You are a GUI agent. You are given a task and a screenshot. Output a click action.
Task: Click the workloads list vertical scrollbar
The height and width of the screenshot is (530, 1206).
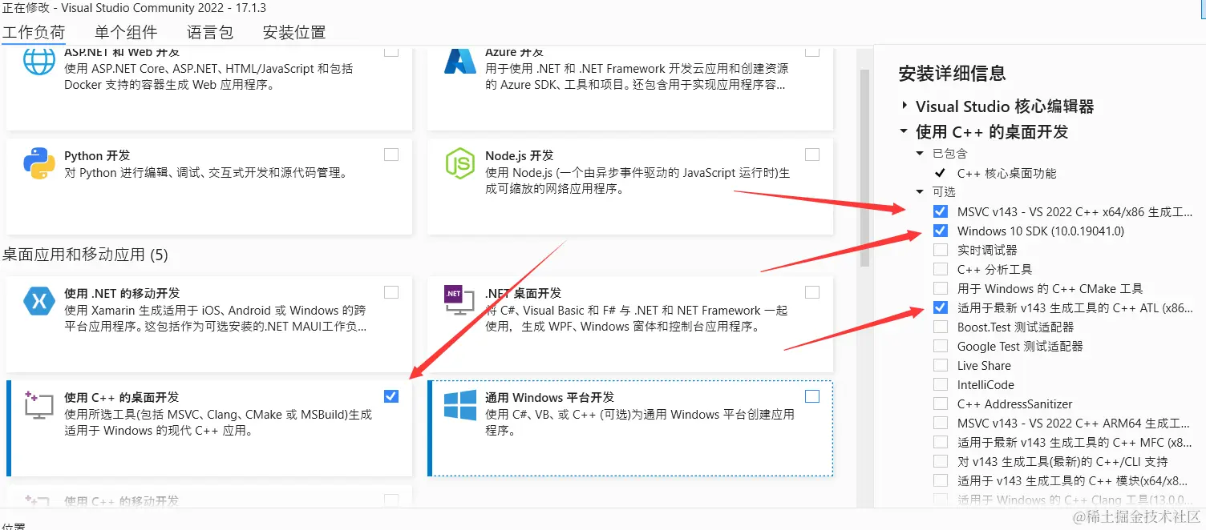click(864, 168)
